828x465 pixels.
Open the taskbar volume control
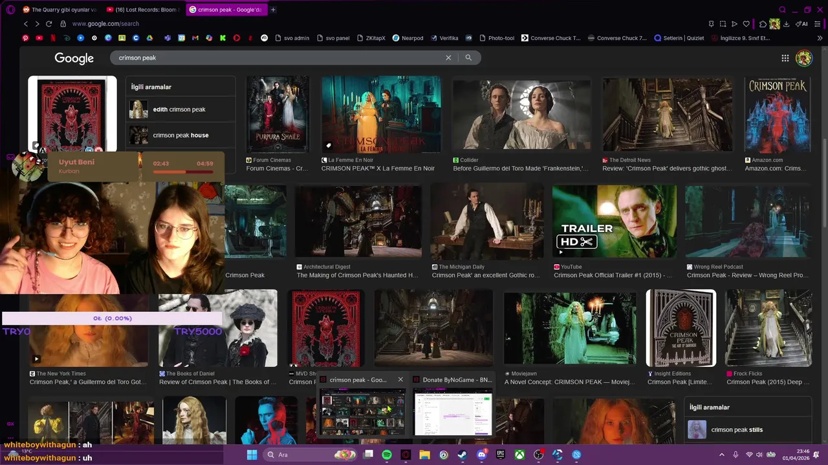760,455
